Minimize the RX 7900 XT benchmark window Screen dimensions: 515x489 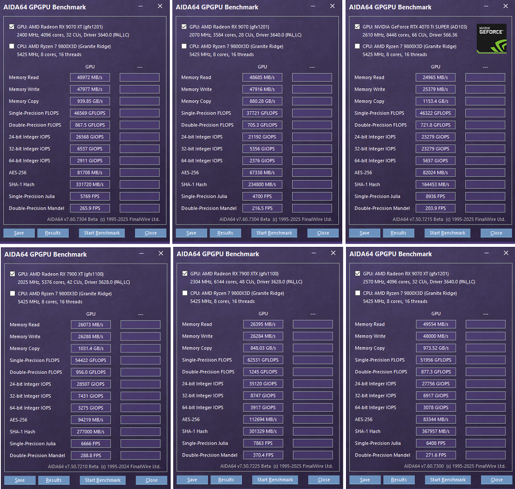coord(141,254)
